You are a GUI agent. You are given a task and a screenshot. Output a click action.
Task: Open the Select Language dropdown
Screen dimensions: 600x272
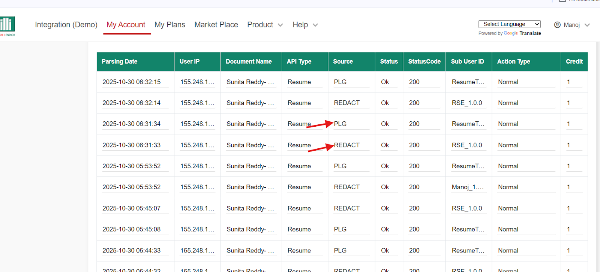point(509,24)
